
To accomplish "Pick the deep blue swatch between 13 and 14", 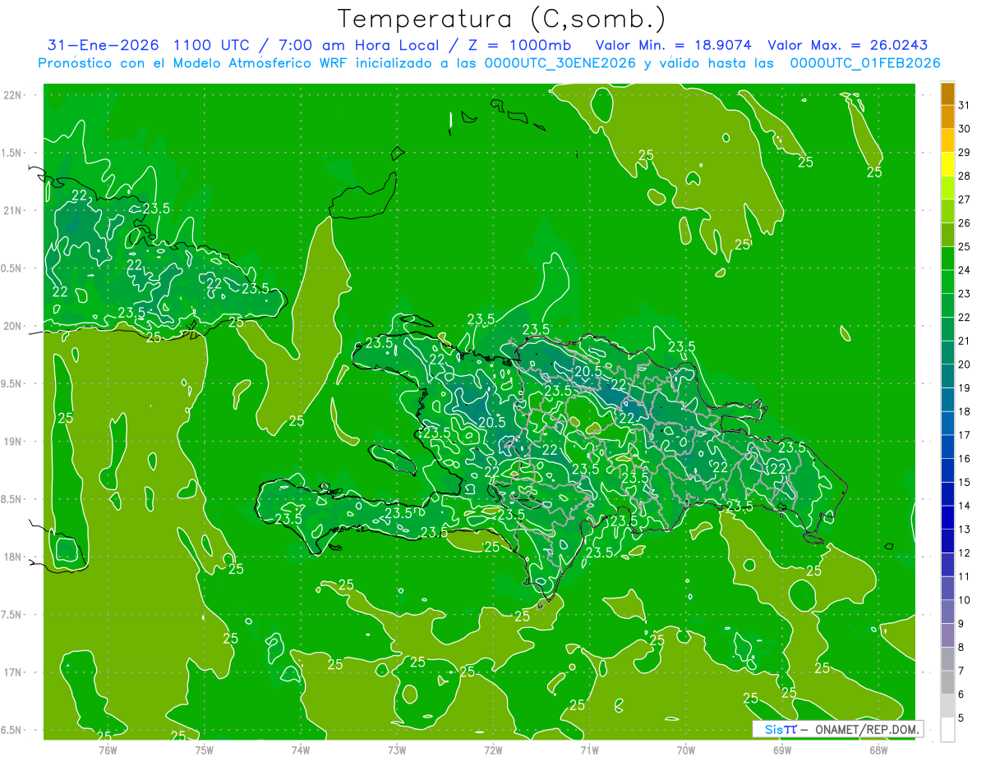I will pyautogui.click(x=947, y=517).
